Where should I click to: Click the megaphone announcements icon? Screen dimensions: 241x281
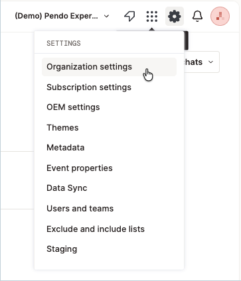[129, 17]
